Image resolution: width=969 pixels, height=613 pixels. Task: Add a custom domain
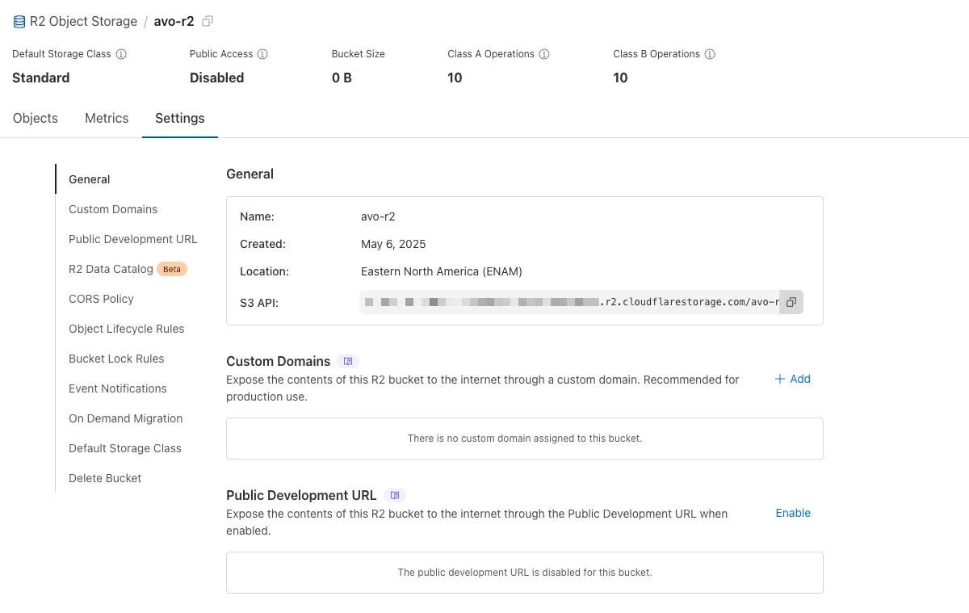793,379
